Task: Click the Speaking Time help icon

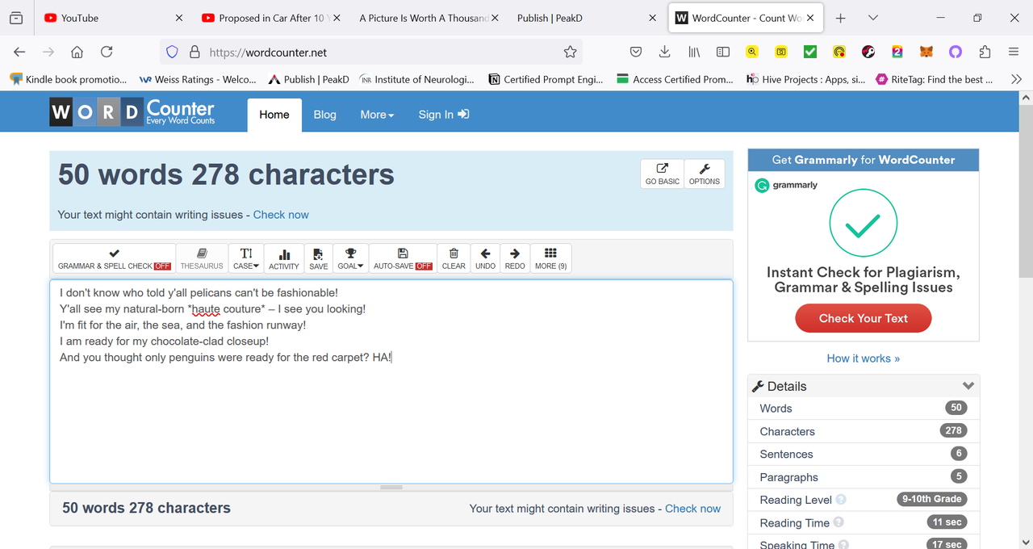Action: (843, 545)
